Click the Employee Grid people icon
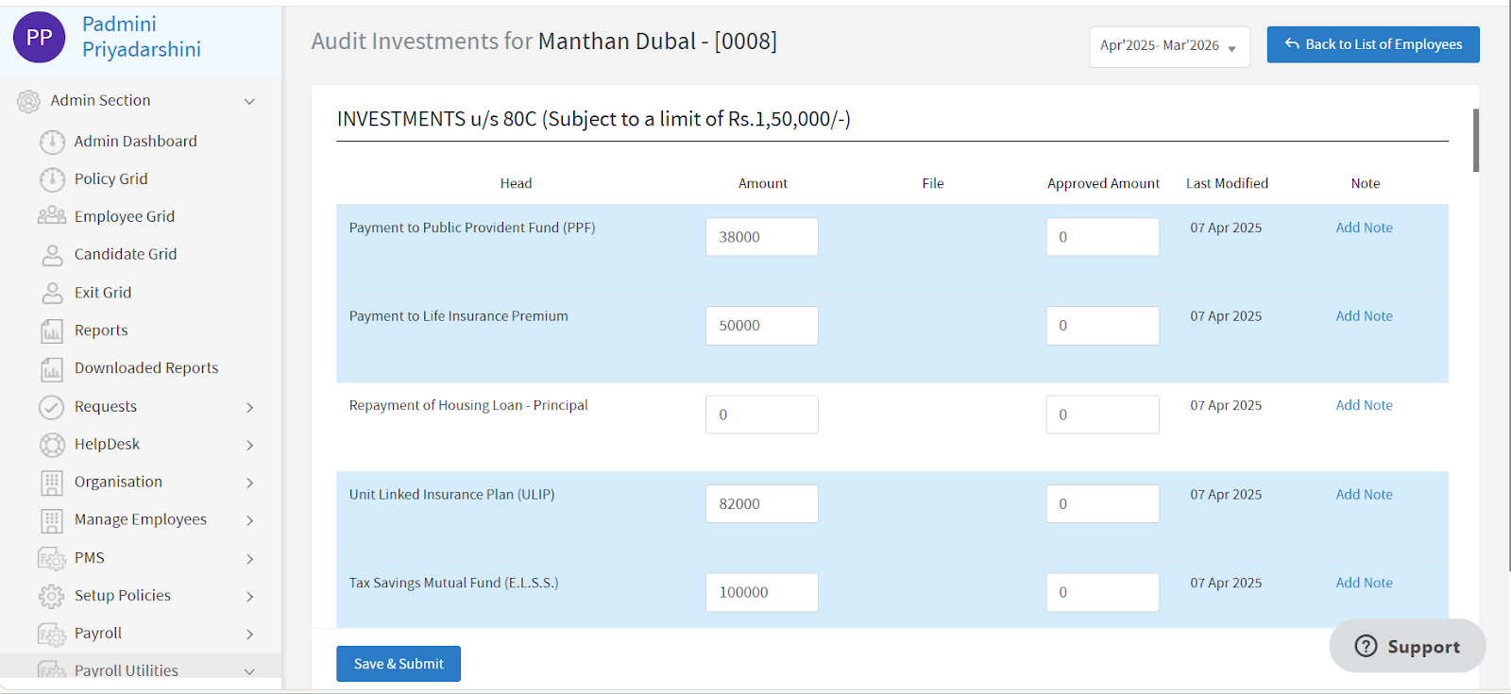This screenshot has width=1511, height=694. (x=52, y=216)
